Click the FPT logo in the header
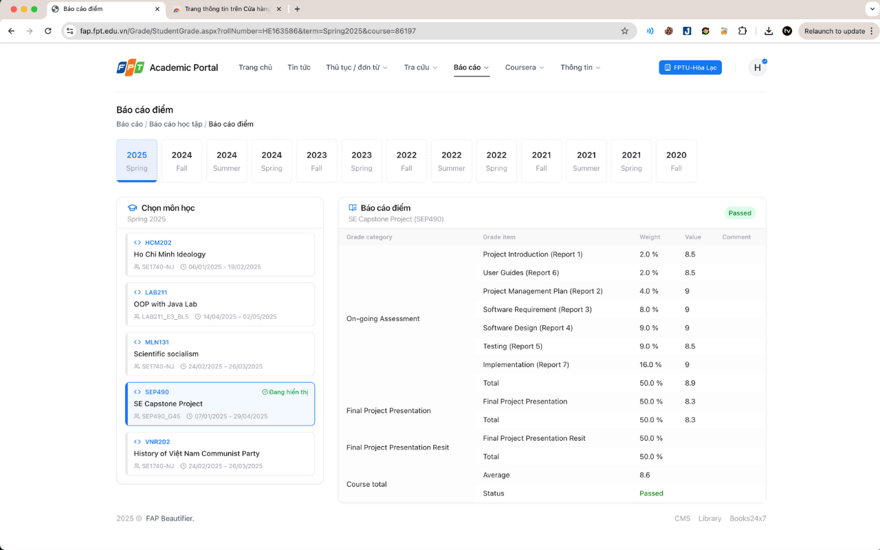880x550 pixels. point(131,67)
